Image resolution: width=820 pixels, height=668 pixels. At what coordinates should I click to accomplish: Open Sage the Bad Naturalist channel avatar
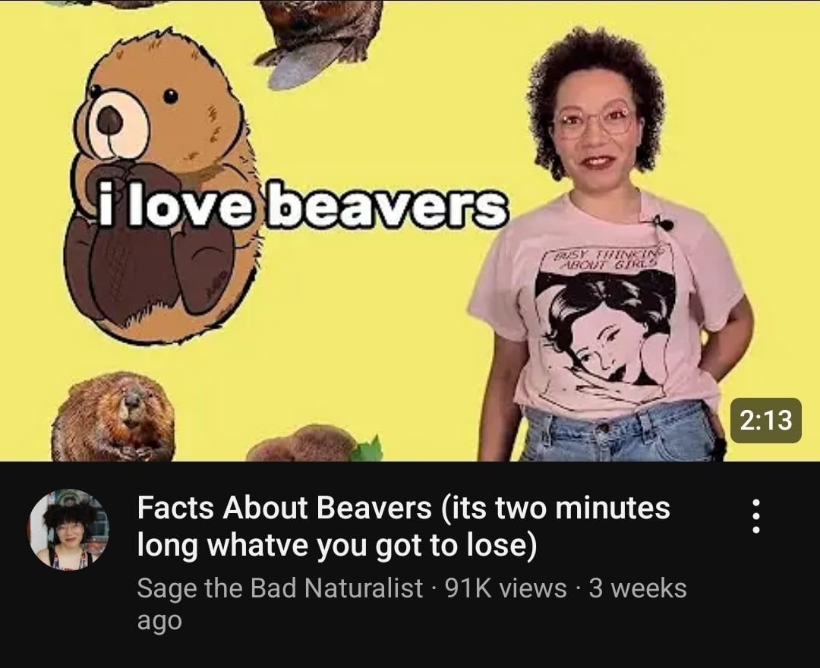point(69,529)
